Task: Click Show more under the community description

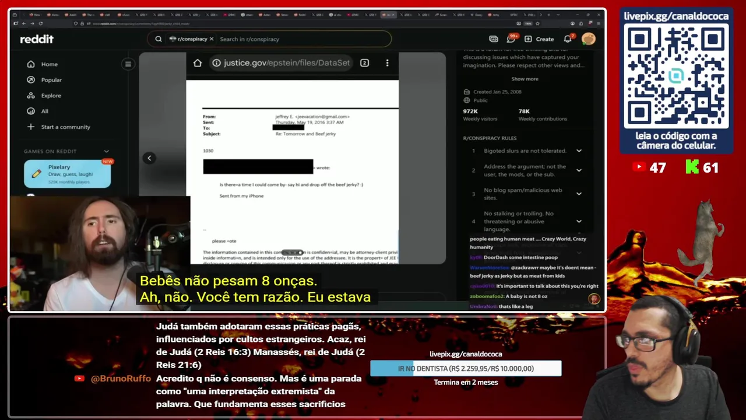Action: [525, 79]
